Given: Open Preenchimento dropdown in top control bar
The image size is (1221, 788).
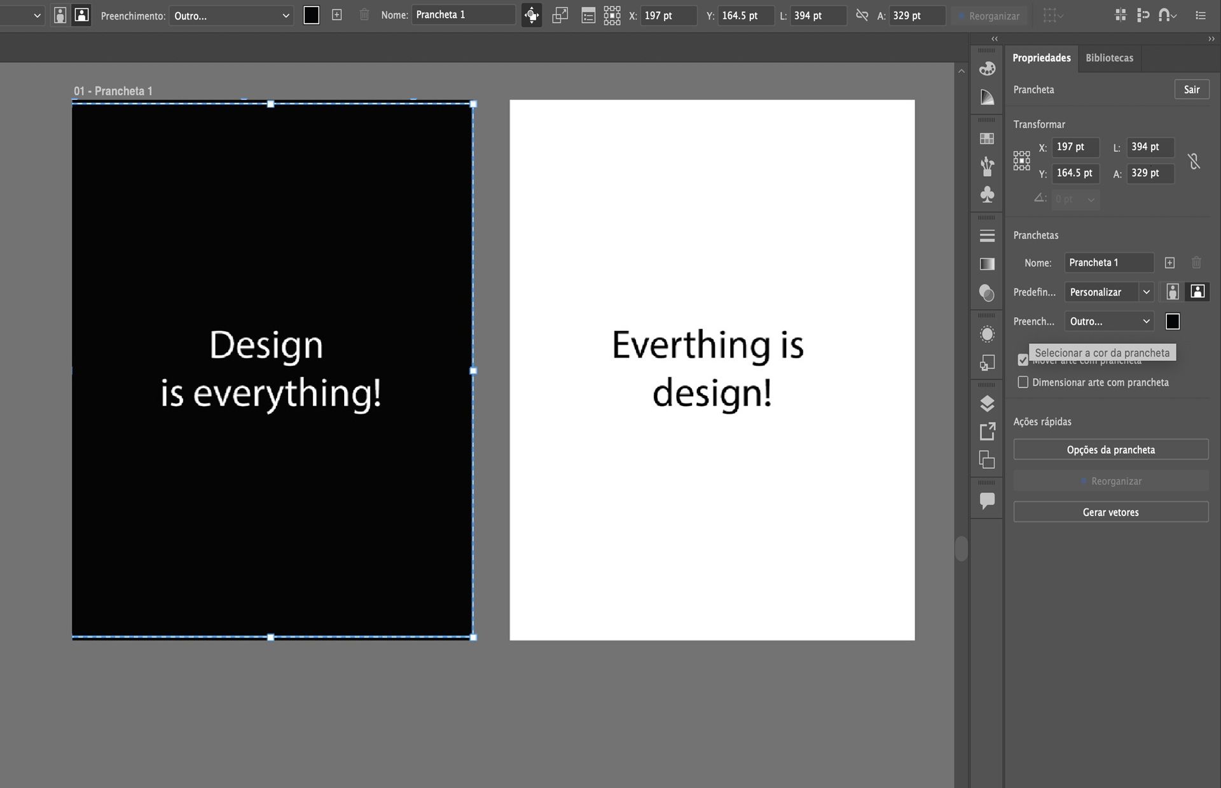Looking at the screenshot, I should click(x=231, y=16).
